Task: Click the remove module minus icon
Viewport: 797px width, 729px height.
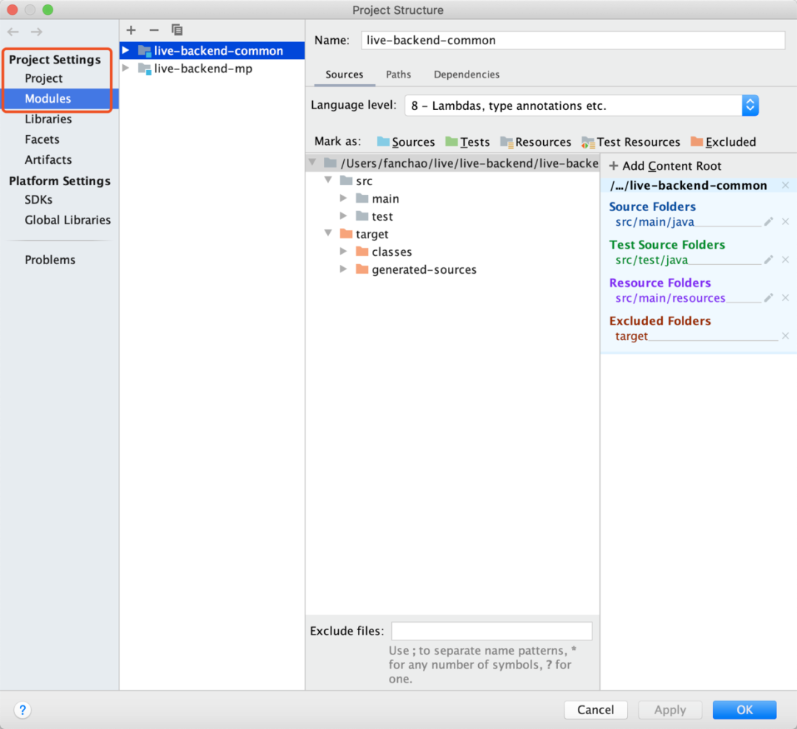Action: [153, 30]
